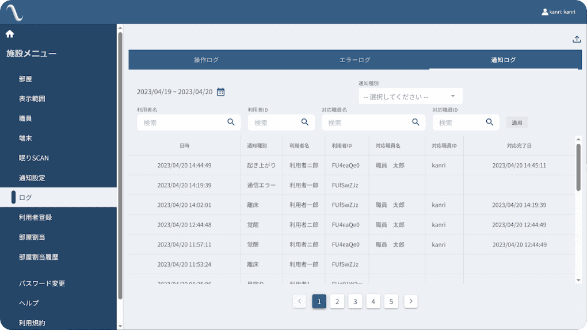The width and height of the screenshot is (587, 330).
Task: Switch to the 操作ログ tab
Action: (206, 60)
